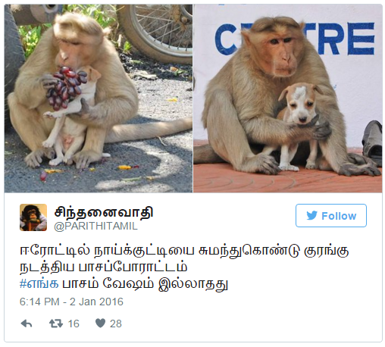This screenshot has height=347, width=385.
Task: Click the like count 28
Action: [x=116, y=324]
